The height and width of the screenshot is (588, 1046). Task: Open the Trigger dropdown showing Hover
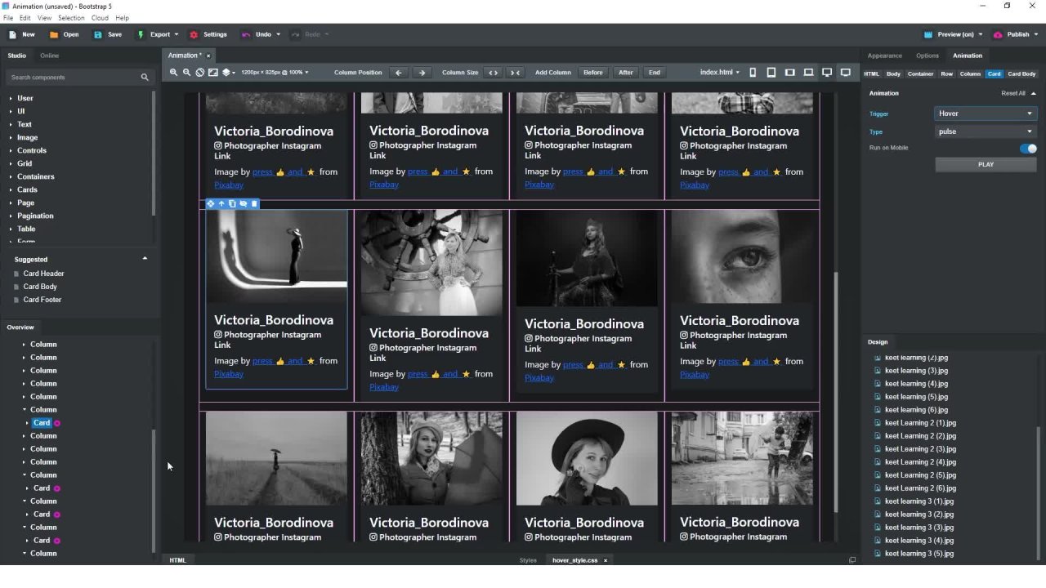(x=985, y=114)
